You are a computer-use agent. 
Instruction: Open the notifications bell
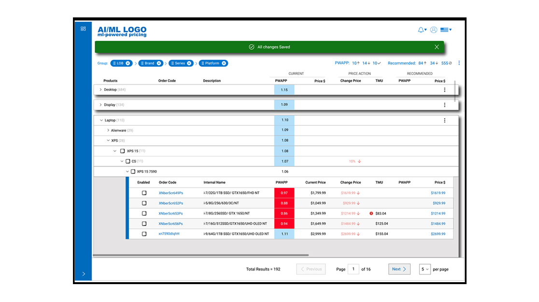click(x=422, y=30)
